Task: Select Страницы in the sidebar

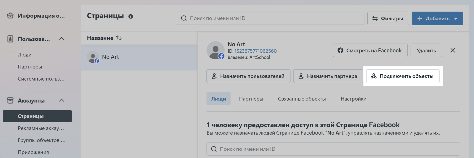Action: coord(37,116)
